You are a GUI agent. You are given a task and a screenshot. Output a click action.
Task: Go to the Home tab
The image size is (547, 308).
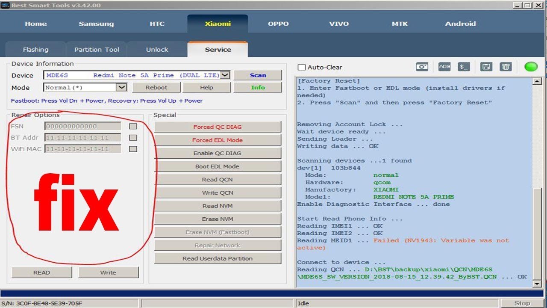pos(36,24)
